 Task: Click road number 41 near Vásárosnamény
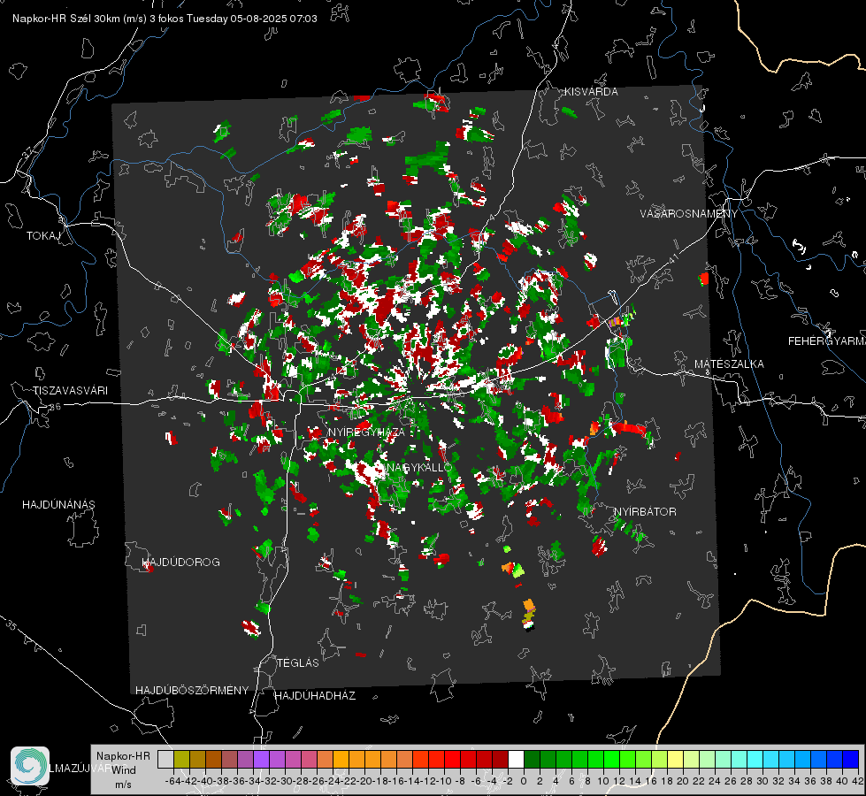click(673, 258)
